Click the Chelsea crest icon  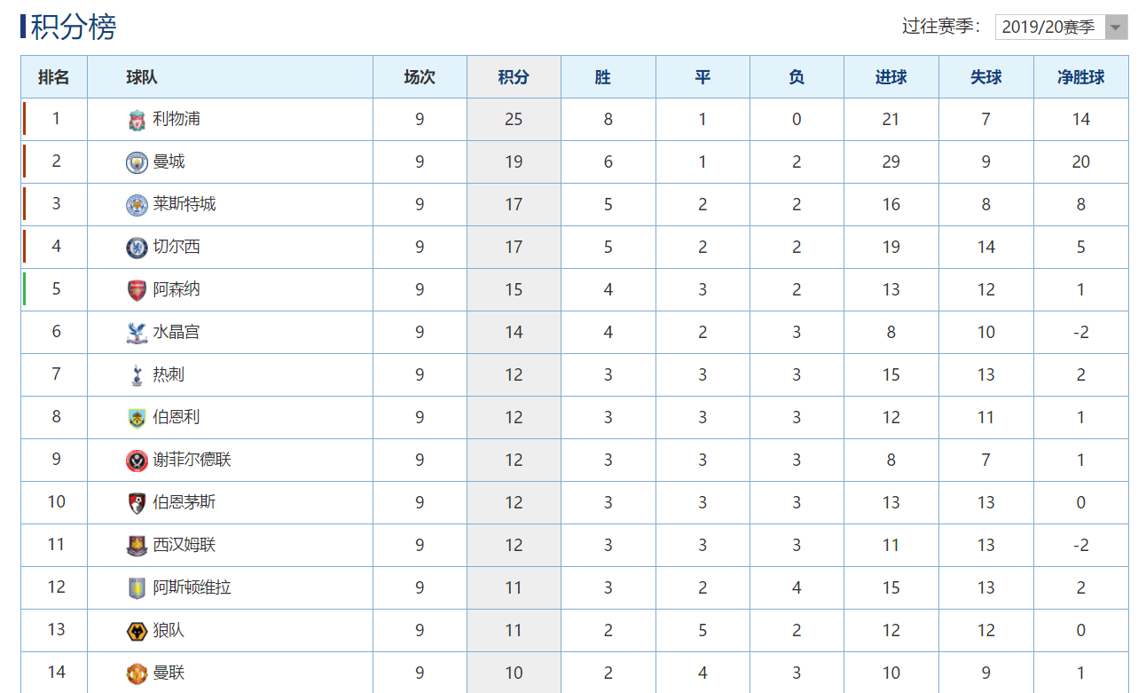tap(137, 248)
